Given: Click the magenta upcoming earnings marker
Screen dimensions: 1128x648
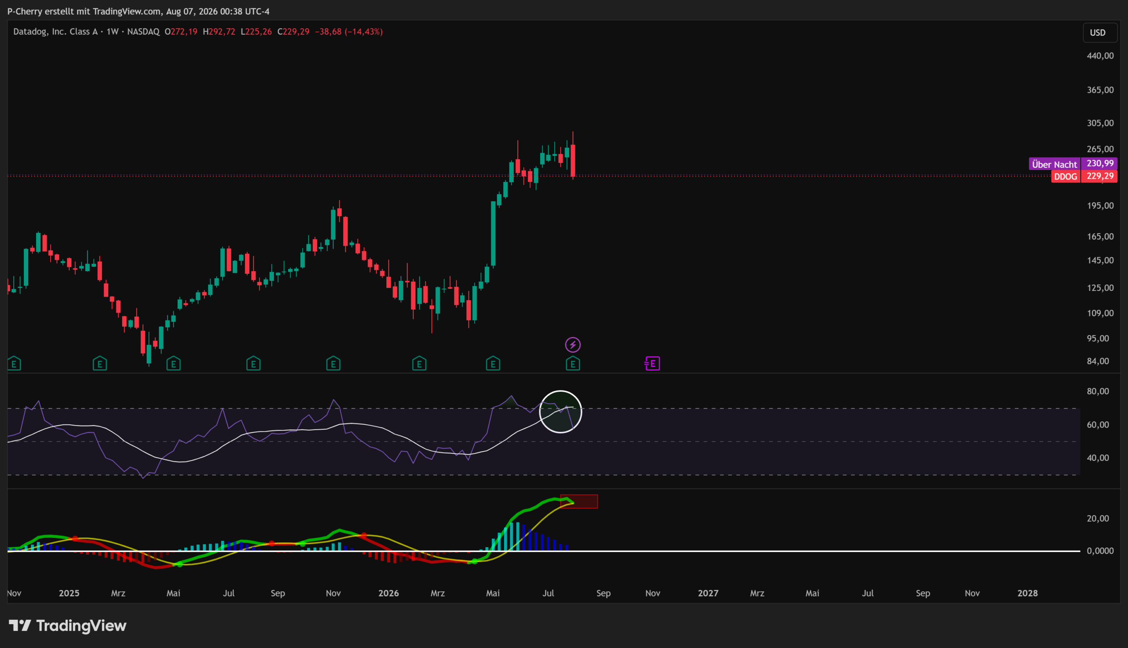Looking at the screenshot, I should tap(653, 364).
